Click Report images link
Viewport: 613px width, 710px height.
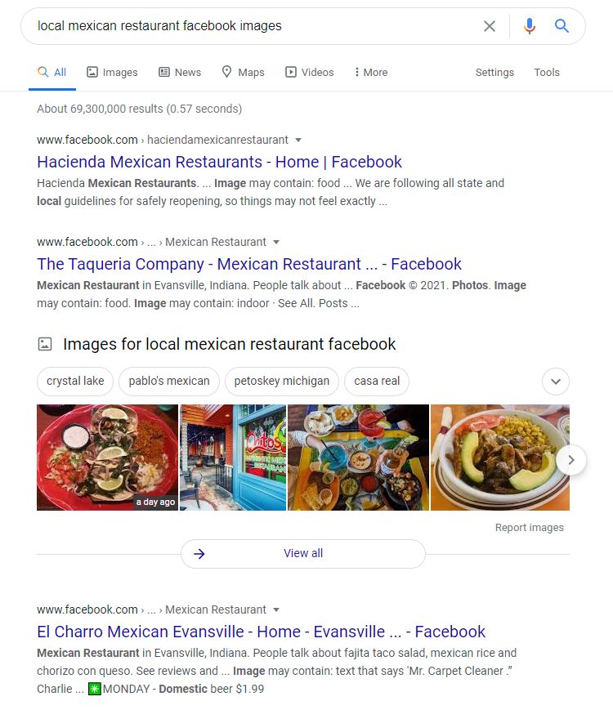(529, 528)
